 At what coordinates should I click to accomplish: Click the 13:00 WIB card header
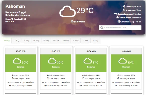126,51
